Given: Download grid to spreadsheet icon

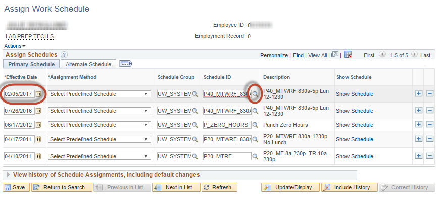Looking at the screenshot, I should click(349, 55).
